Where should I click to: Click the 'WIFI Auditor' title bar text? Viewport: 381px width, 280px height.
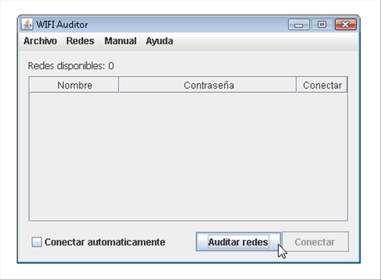(x=62, y=25)
